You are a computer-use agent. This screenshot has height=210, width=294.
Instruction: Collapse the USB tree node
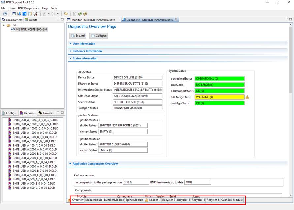(x=4, y=25)
